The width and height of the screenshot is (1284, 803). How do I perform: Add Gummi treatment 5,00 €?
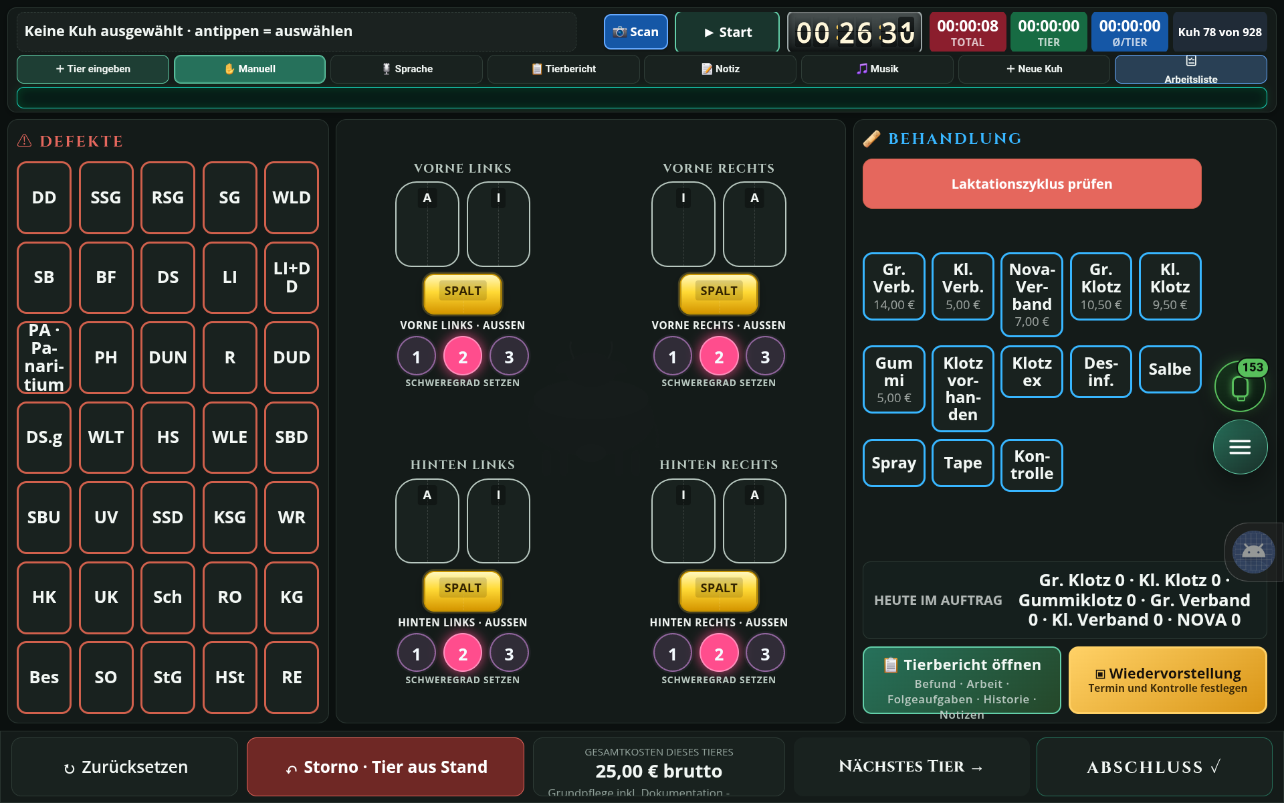click(894, 379)
